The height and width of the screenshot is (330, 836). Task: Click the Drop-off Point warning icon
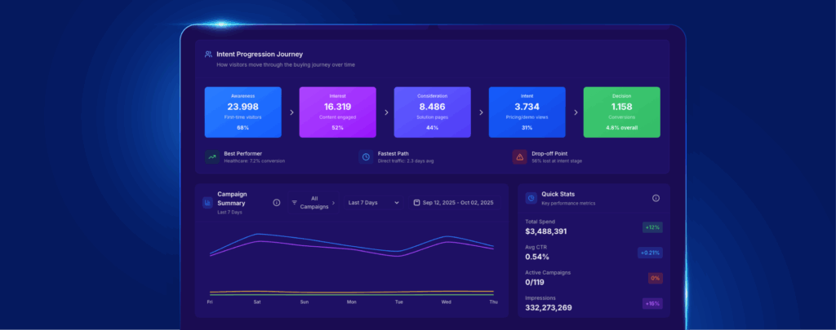point(520,157)
